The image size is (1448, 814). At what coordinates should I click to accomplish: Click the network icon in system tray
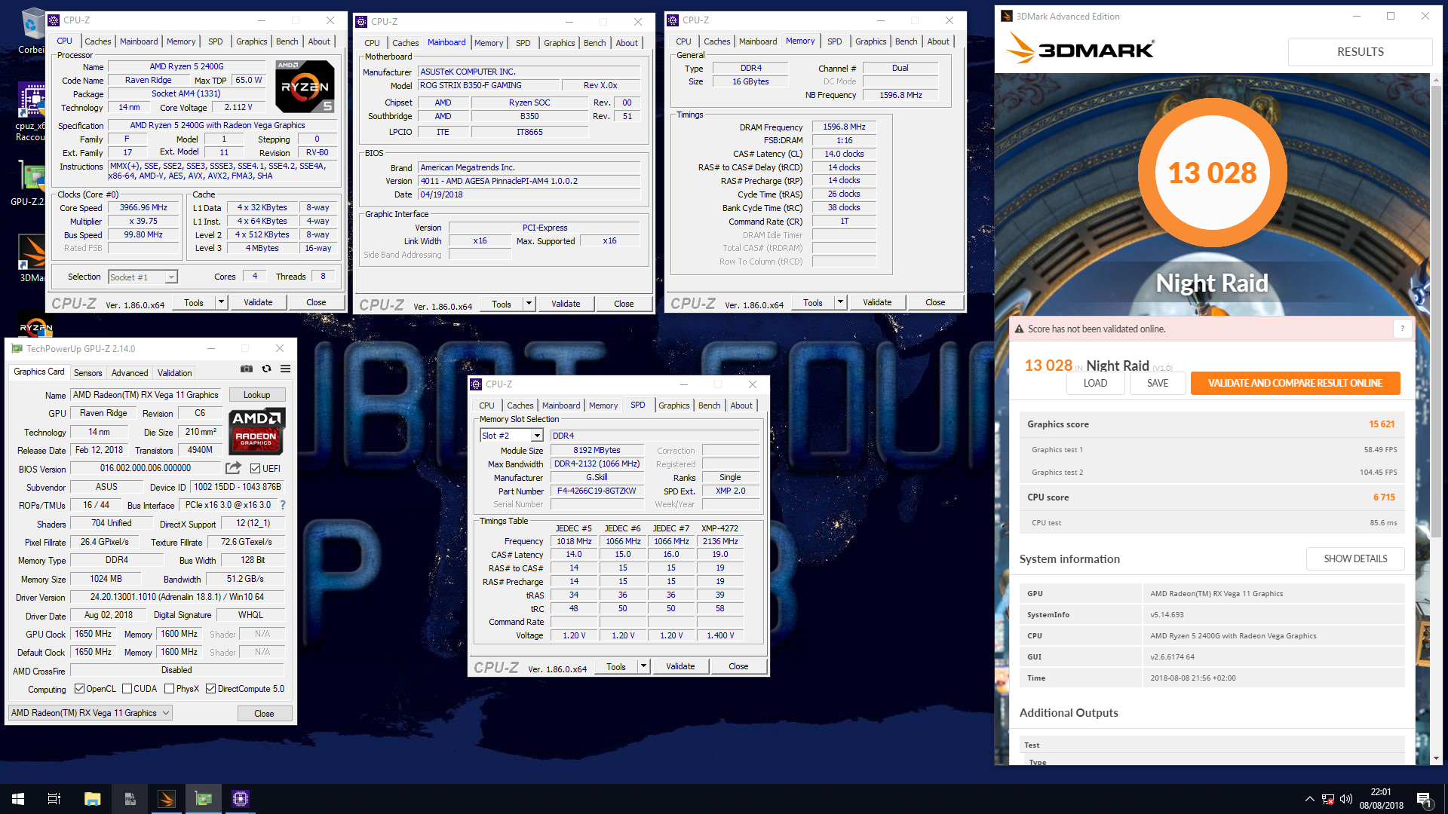click(1327, 799)
